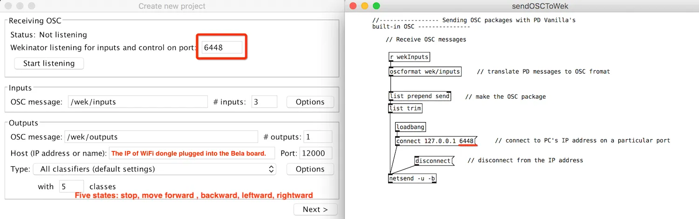
Task: Click the Next > button
Action: 315,209
